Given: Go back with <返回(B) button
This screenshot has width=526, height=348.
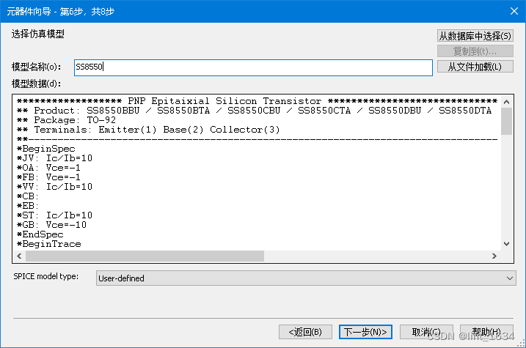Looking at the screenshot, I should (x=305, y=332).
